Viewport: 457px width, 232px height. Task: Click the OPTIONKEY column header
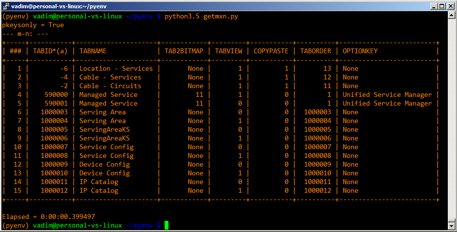click(x=360, y=51)
